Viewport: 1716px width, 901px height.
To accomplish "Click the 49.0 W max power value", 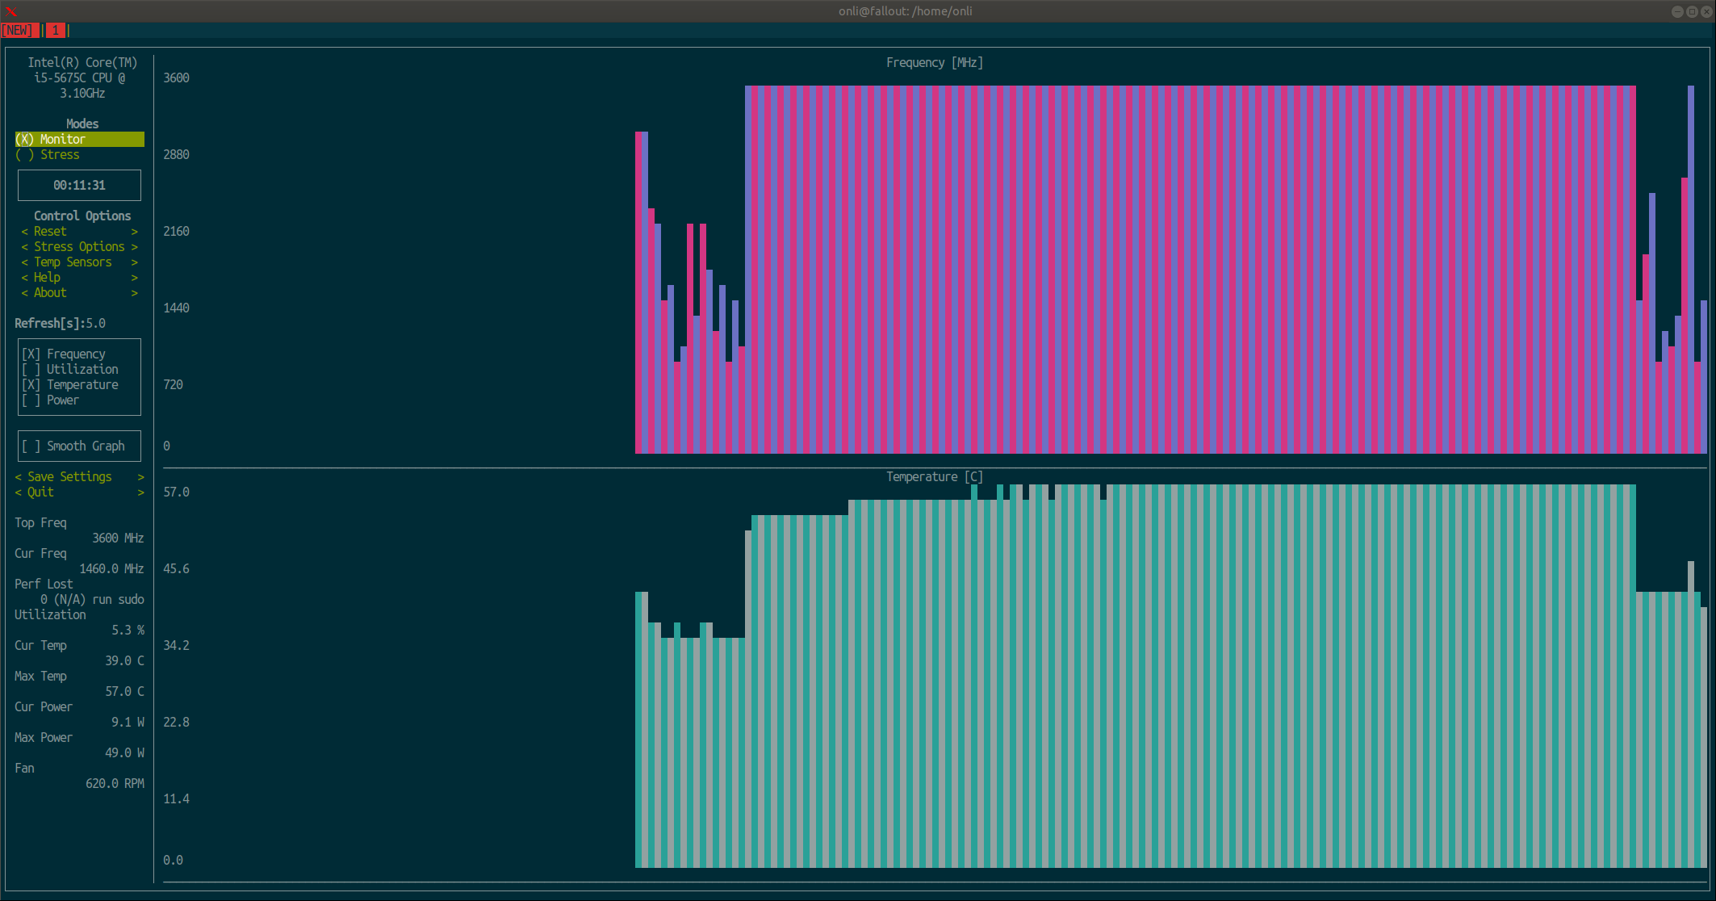I will (x=124, y=753).
